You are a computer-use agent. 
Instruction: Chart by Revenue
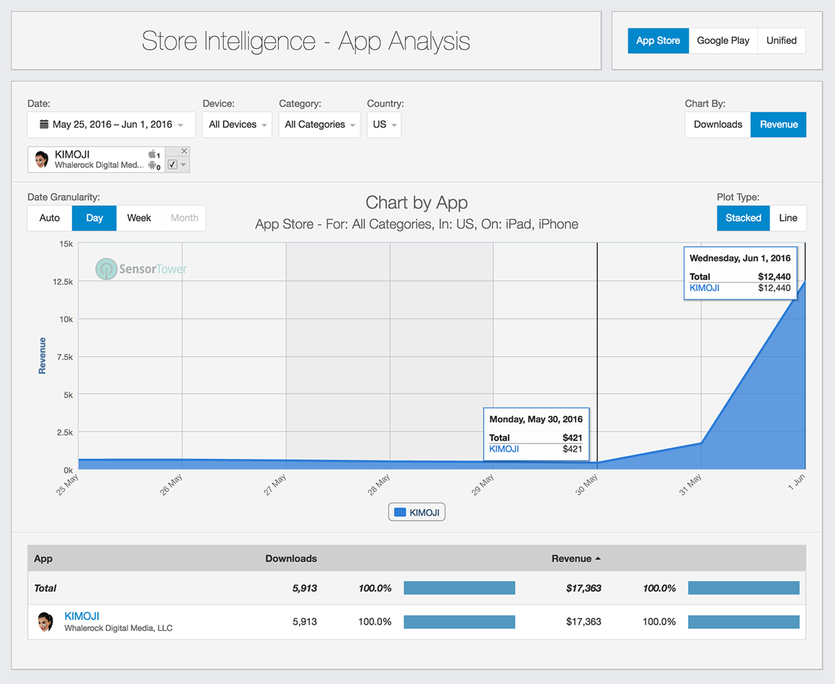click(x=779, y=124)
